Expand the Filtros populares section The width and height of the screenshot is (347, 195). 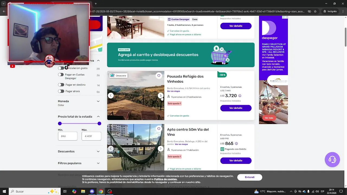point(98,163)
